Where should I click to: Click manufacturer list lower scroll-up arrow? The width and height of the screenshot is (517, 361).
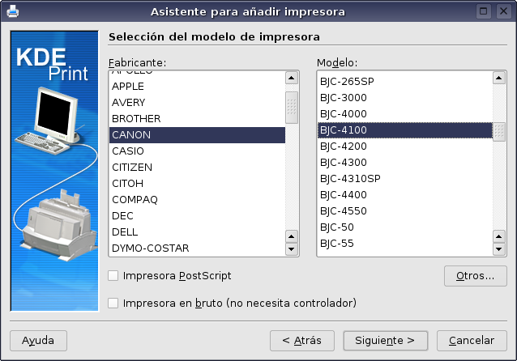click(x=291, y=236)
